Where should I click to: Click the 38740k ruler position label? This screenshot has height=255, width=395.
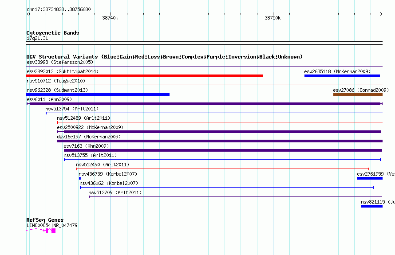click(110, 18)
